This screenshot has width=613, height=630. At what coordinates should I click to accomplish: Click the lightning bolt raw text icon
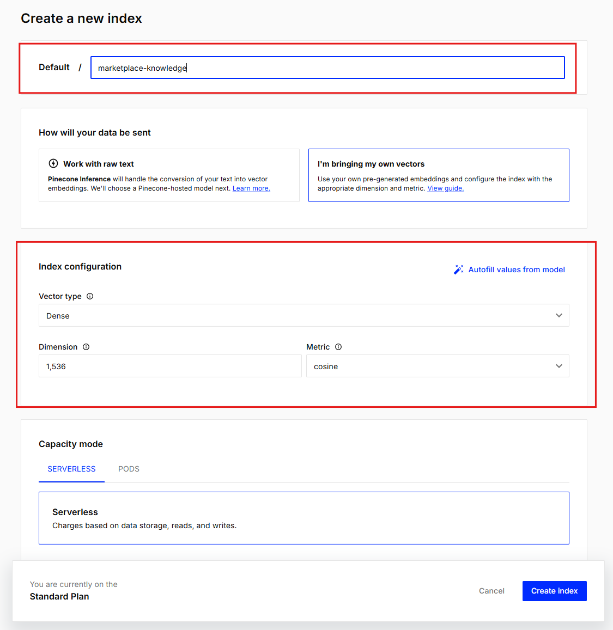pyautogui.click(x=53, y=163)
